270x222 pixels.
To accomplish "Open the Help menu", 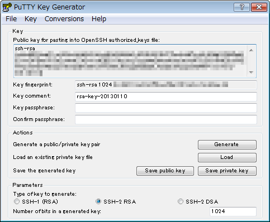I will (99, 19).
